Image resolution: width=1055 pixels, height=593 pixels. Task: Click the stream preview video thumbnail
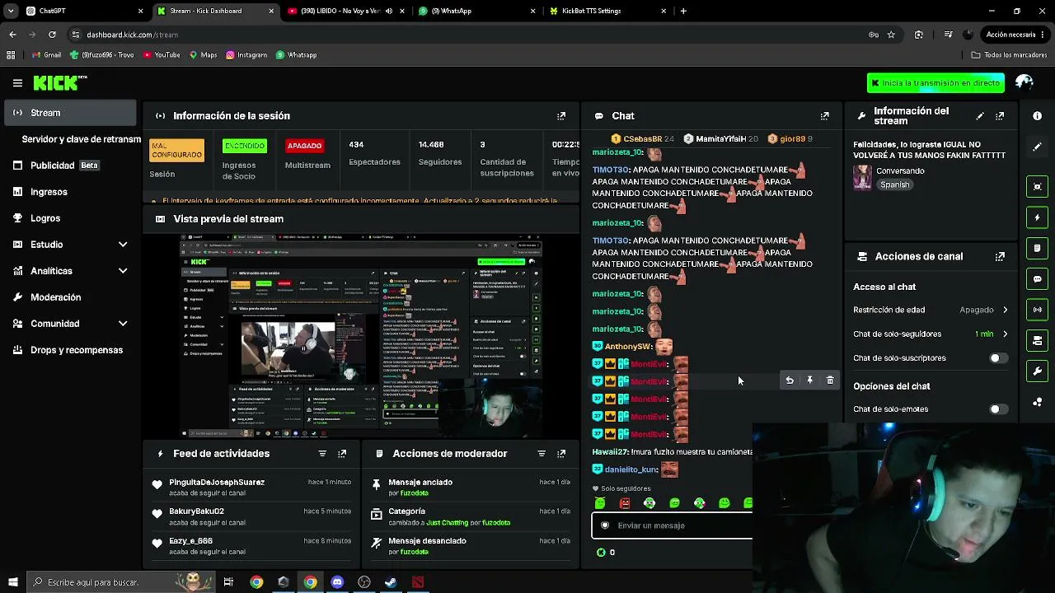[361, 335]
